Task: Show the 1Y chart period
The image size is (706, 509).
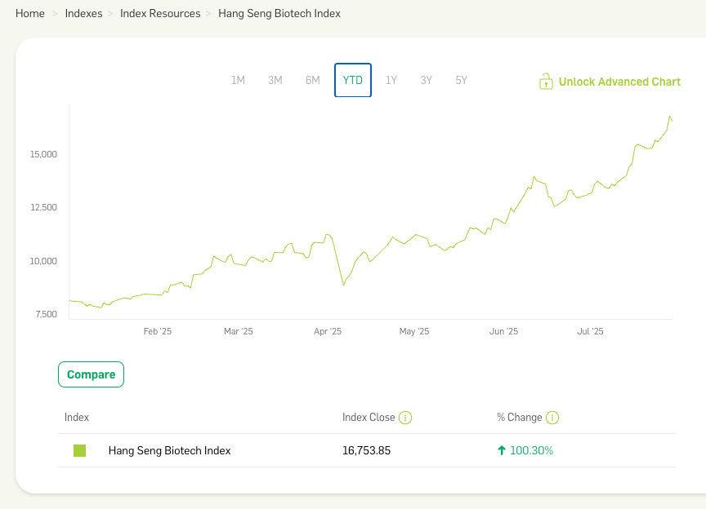Action: 391,80
